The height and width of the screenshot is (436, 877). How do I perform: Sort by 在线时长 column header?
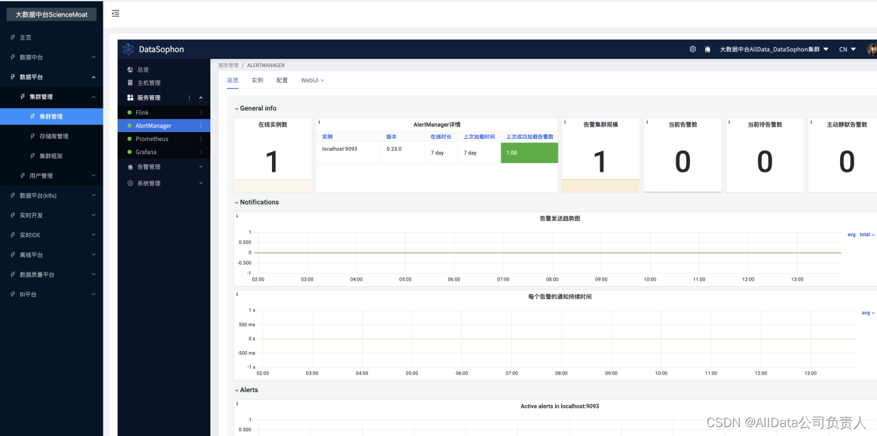[x=441, y=137]
